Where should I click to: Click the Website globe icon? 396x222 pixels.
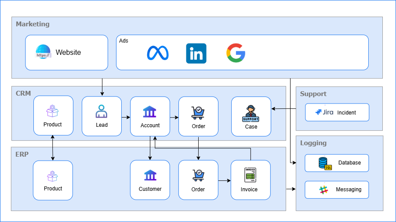(x=43, y=52)
